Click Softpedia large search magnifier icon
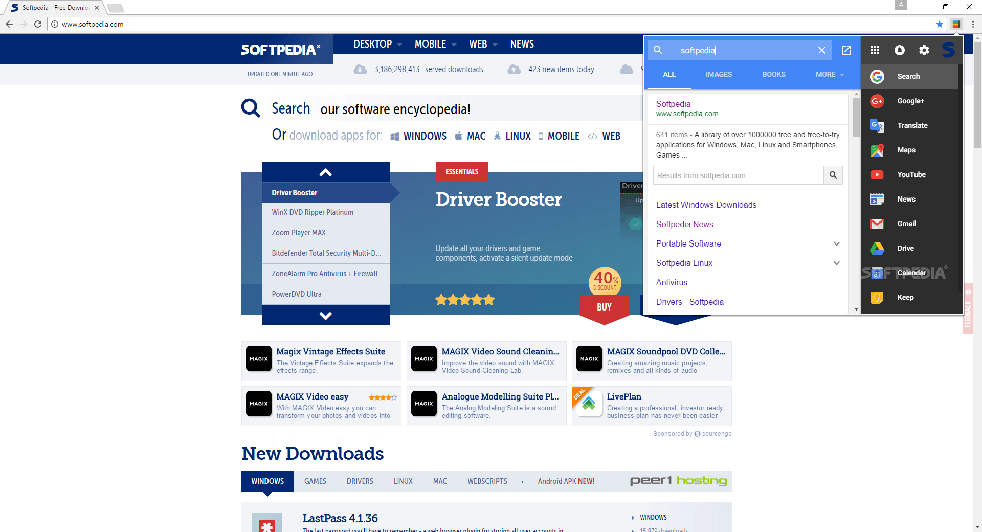 [x=251, y=108]
